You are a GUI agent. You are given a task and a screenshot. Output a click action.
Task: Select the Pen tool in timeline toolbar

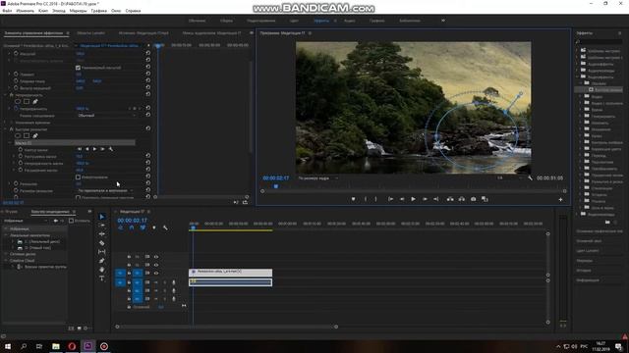tap(102, 261)
